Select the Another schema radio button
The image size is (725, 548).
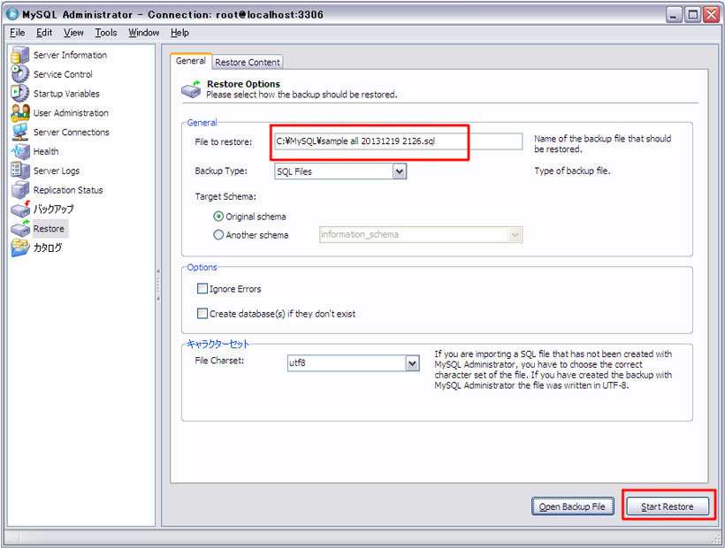(218, 235)
